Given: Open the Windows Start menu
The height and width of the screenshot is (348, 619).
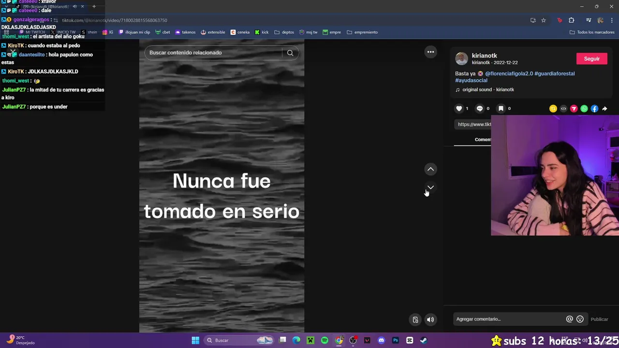Looking at the screenshot, I should coord(195,340).
